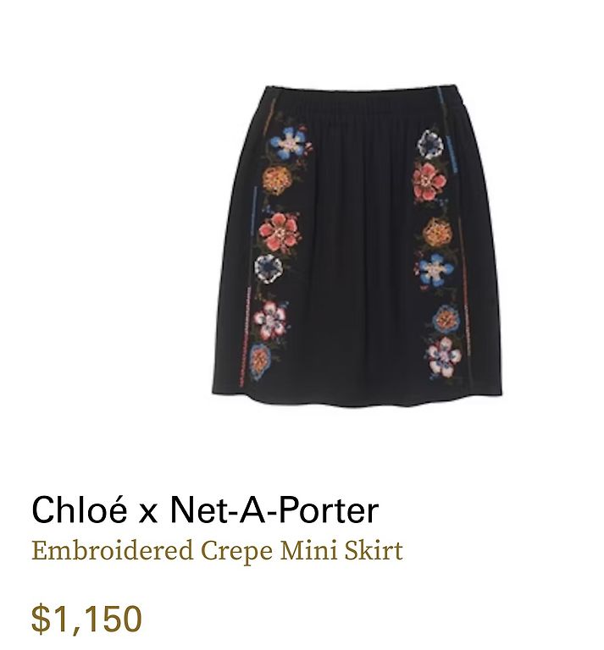Click the word "Net-A-Porter" in the title
Image resolution: width=604 pixels, height=650 pixels.
pyautogui.click(x=274, y=510)
